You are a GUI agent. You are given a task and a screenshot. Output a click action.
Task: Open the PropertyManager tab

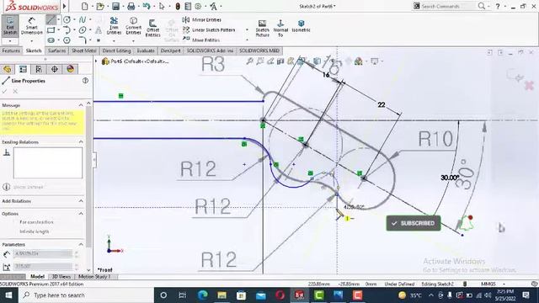pyautogui.click(x=23, y=69)
